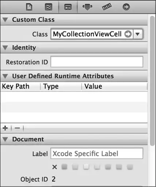Select the Identity inspector icon
The height and width of the screenshot is (187, 156).
68,7
